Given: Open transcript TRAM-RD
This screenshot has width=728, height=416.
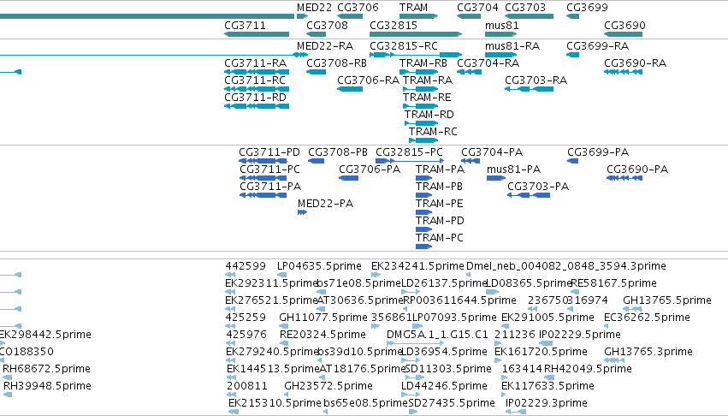Looking at the screenshot, I should pos(429,115).
